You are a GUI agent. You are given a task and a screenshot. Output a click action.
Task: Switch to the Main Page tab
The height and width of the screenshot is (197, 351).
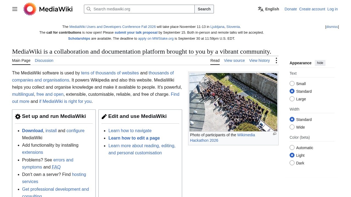tap(21, 60)
